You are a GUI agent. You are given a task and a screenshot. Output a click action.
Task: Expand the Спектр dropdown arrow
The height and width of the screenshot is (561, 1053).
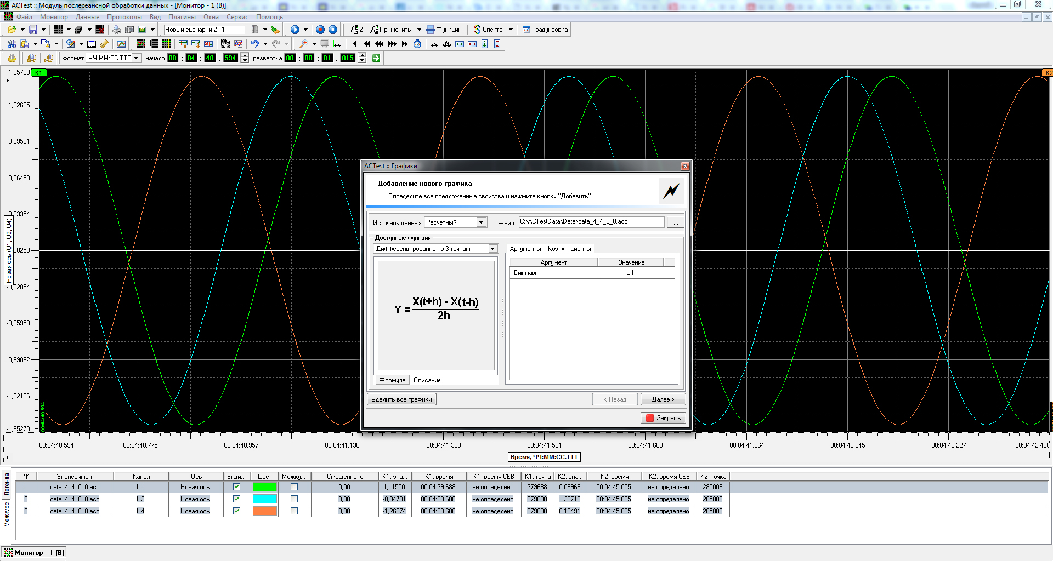tap(511, 30)
